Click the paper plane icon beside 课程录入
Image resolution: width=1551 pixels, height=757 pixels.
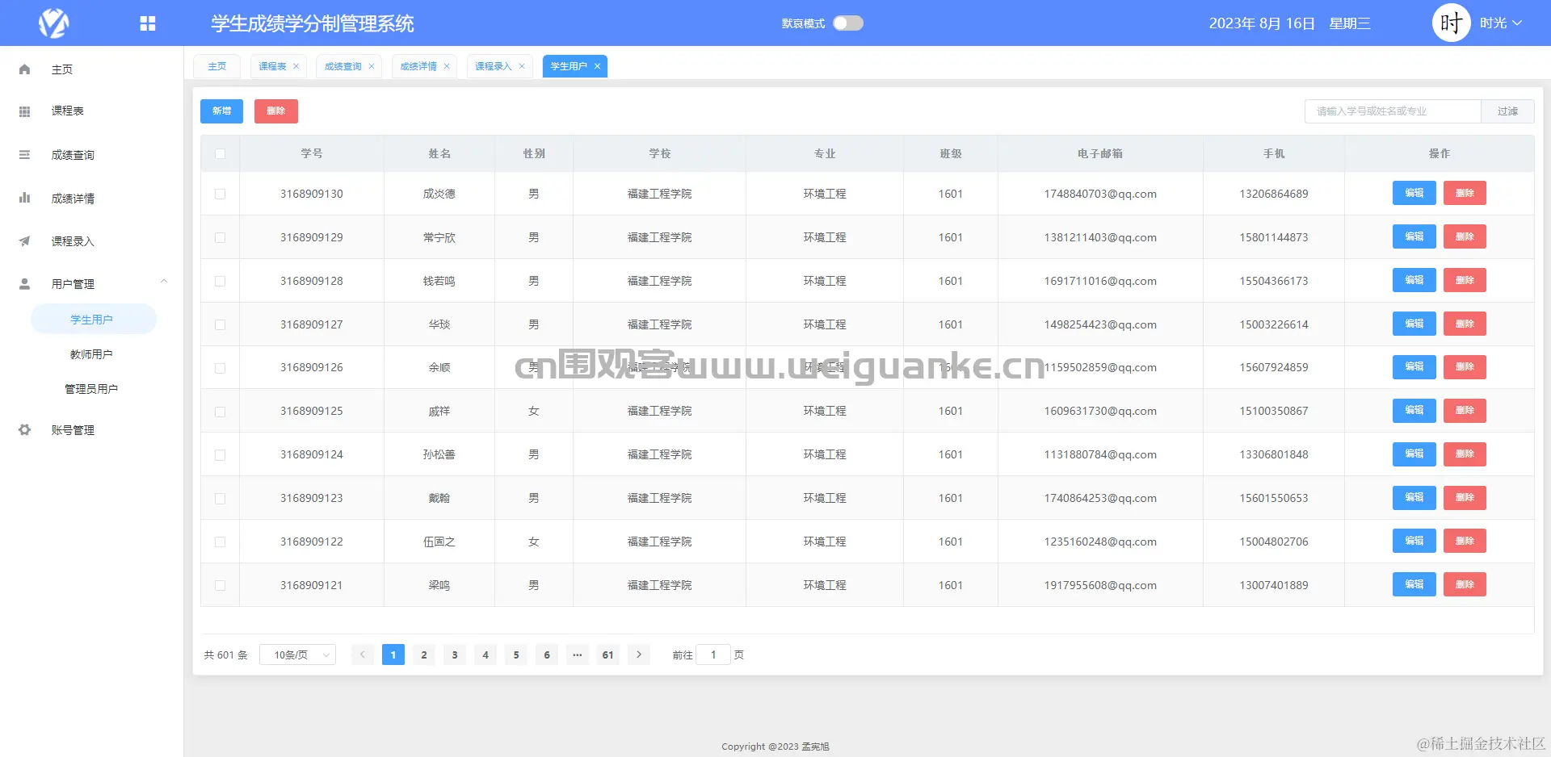click(x=24, y=241)
